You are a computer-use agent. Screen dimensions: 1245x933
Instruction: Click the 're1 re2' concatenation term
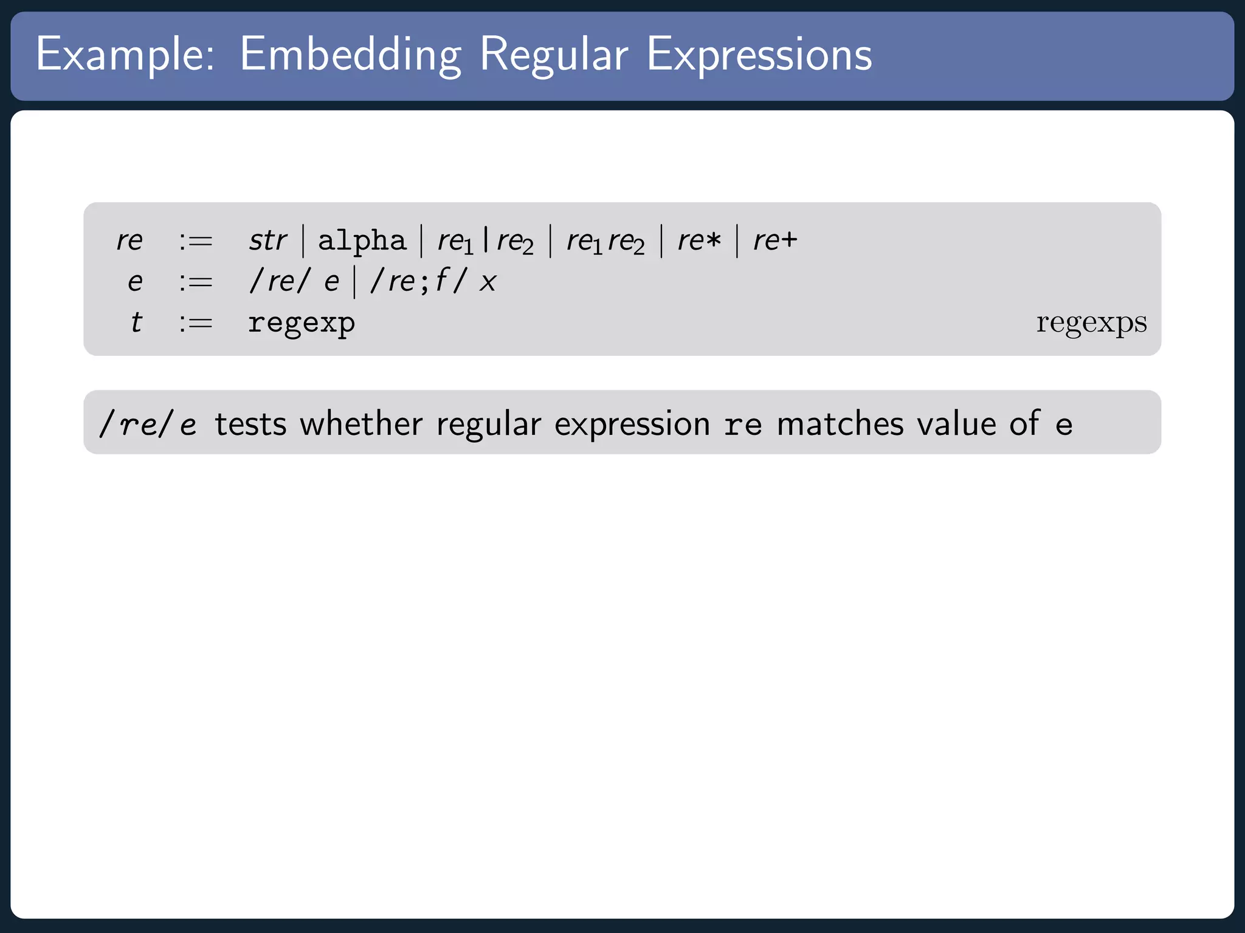tap(605, 242)
